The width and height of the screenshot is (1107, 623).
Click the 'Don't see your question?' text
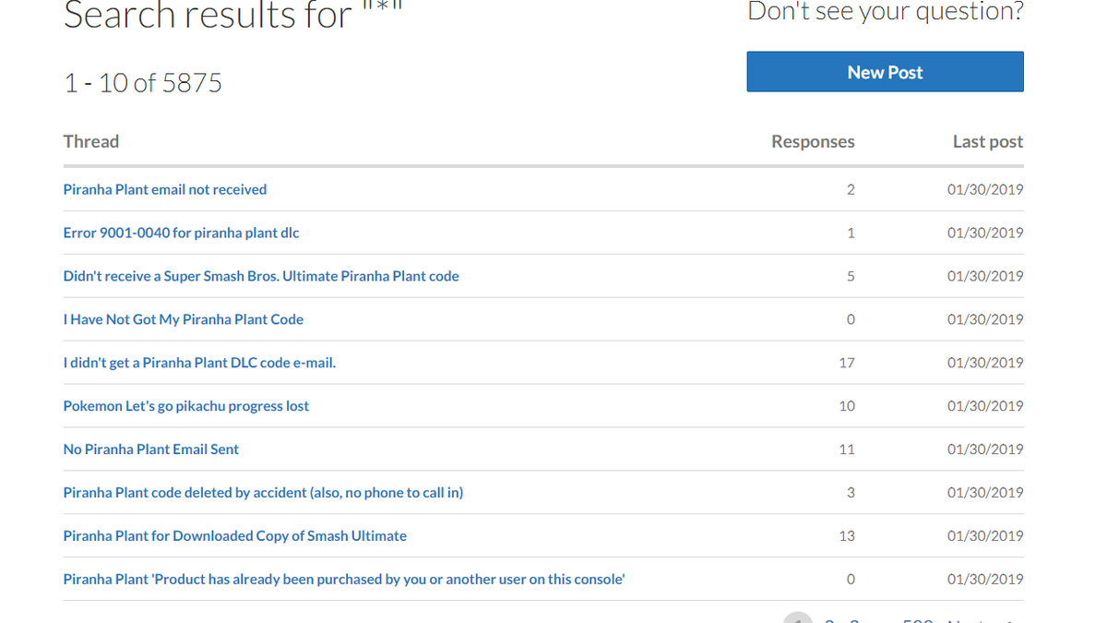[886, 11]
